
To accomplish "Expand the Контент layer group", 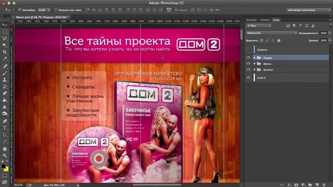I will [254, 69].
